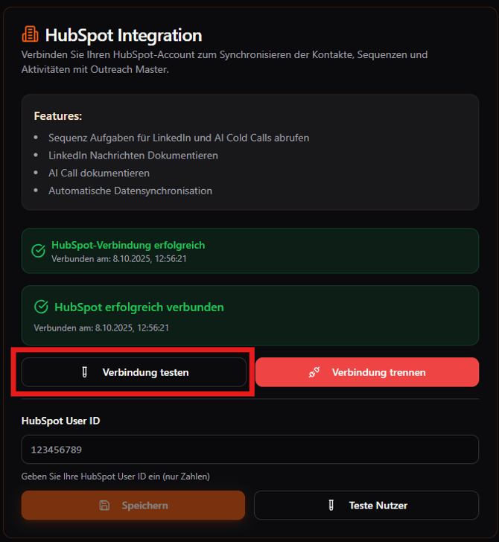The height and width of the screenshot is (542, 499).
Task: Click the test tube icon in Teste Nutzer
Action: 331,506
